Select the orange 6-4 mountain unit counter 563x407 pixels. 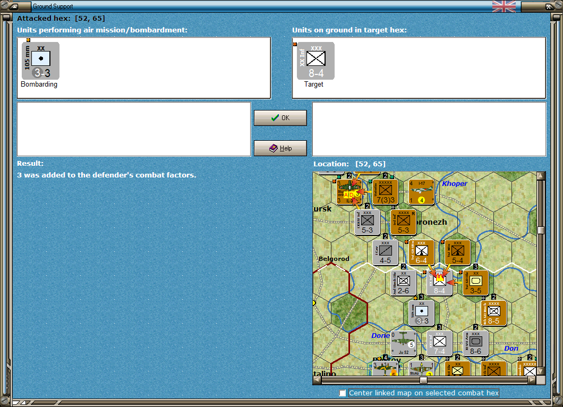422,252
